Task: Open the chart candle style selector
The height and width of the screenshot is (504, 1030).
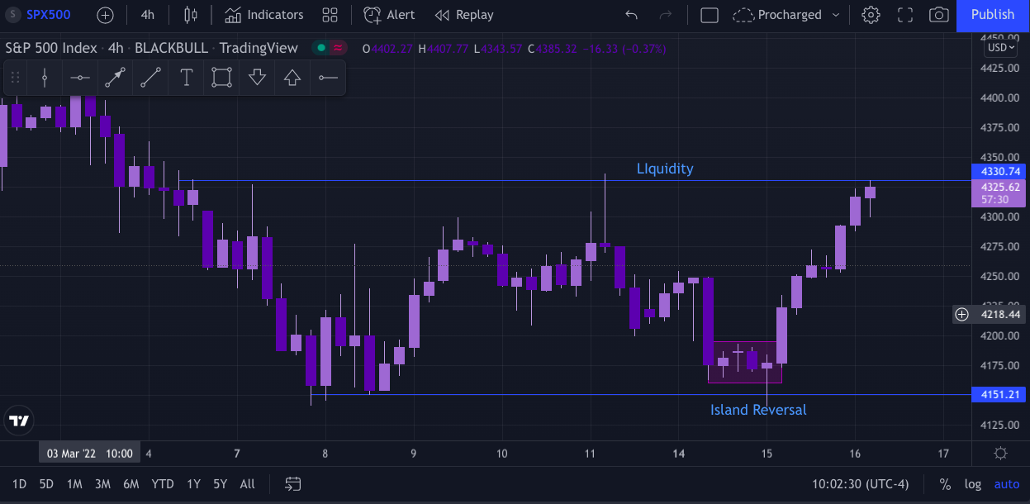Action: 191,15
